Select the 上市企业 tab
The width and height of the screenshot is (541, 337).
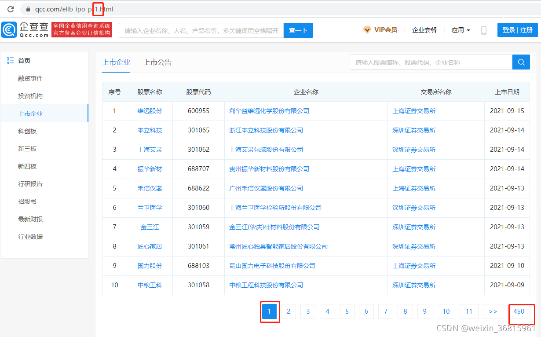[x=116, y=62]
